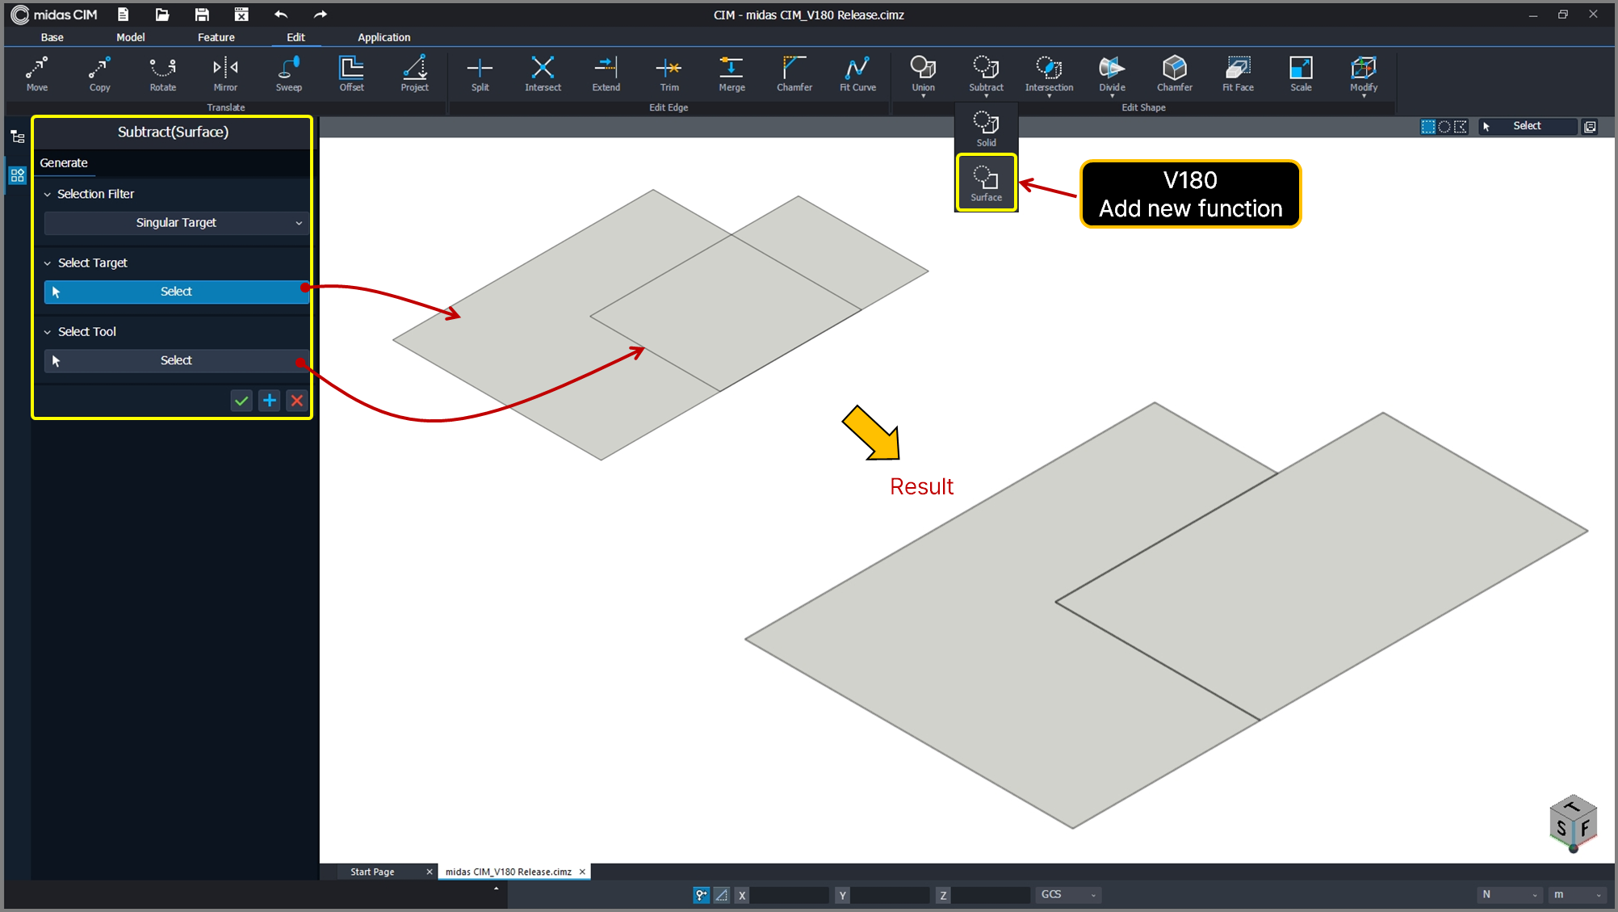Select the Extend edge tool
The image size is (1618, 912).
[x=606, y=74]
